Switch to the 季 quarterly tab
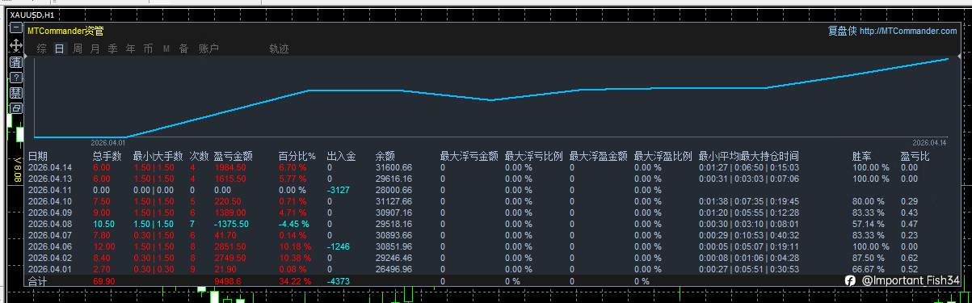Screen dimensions: 972x303 113,48
